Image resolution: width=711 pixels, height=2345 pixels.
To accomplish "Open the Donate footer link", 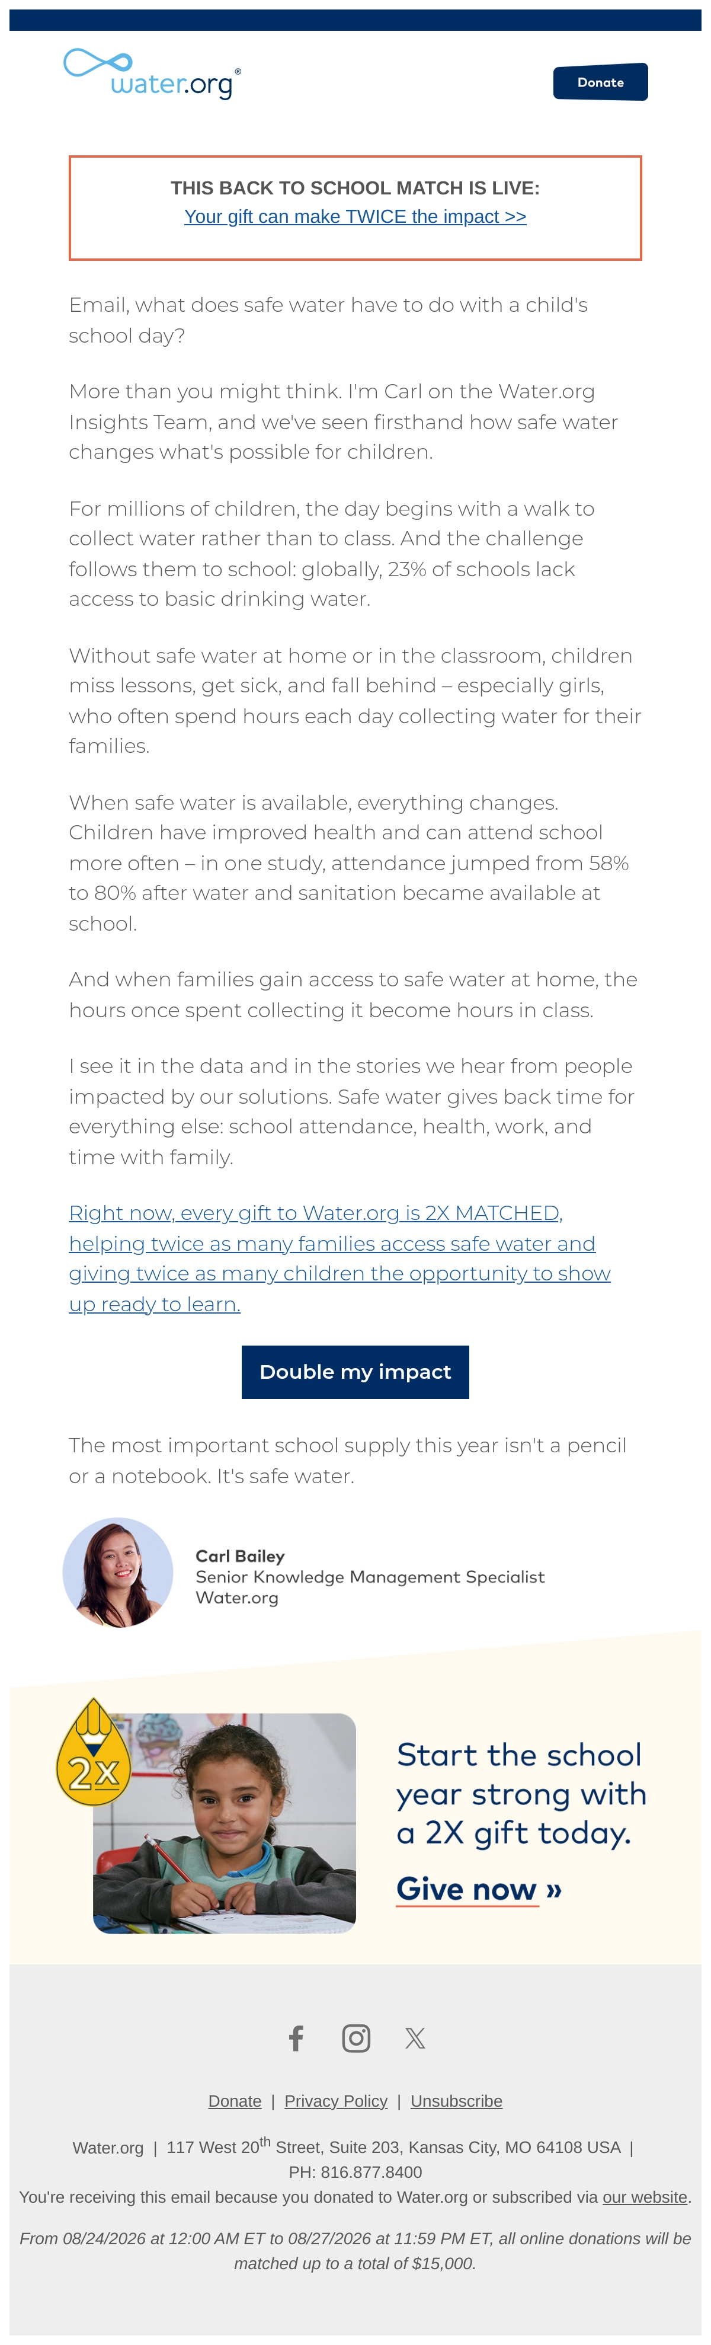I will (x=235, y=2100).
